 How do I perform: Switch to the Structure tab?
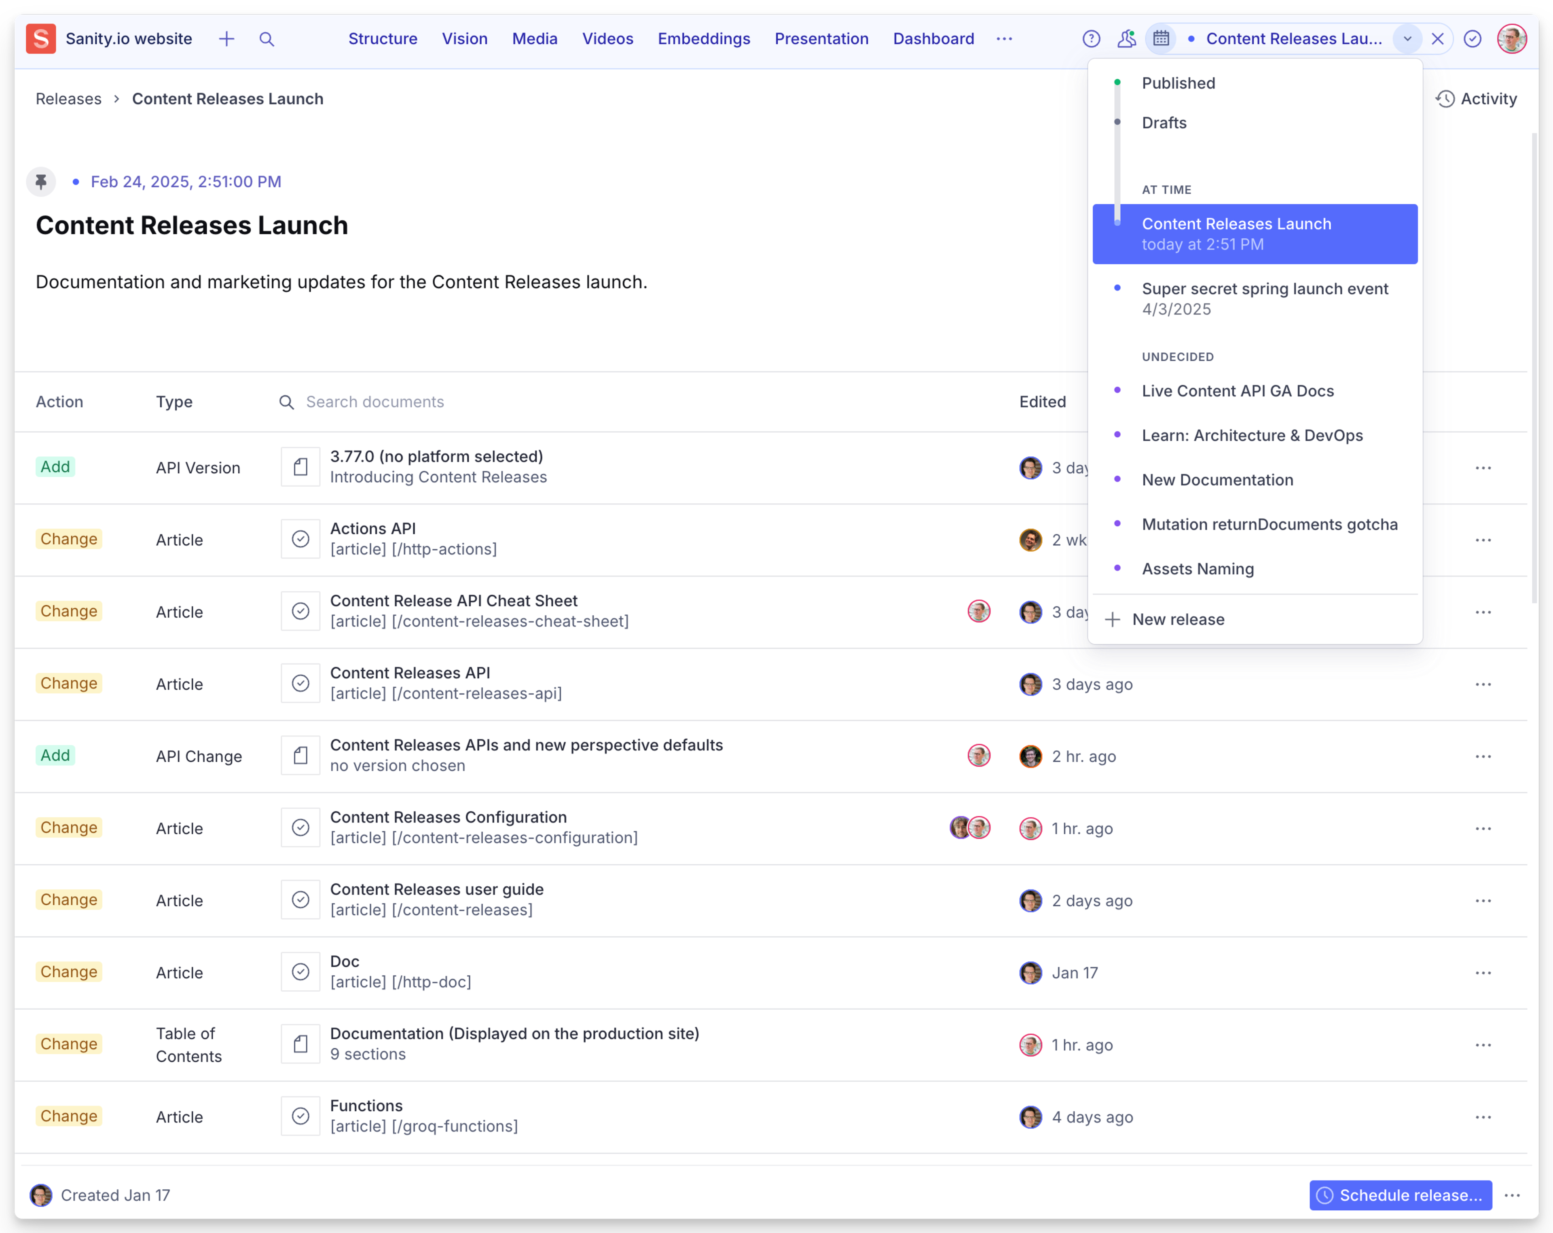pyautogui.click(x=383, y=39)
